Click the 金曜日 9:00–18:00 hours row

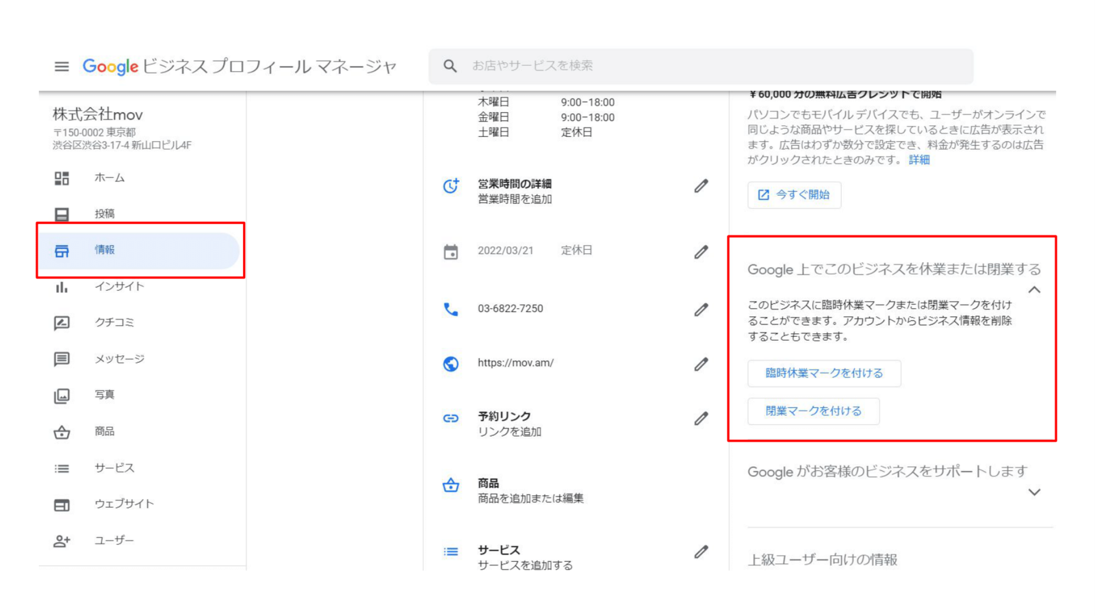(x=546, y=118)
